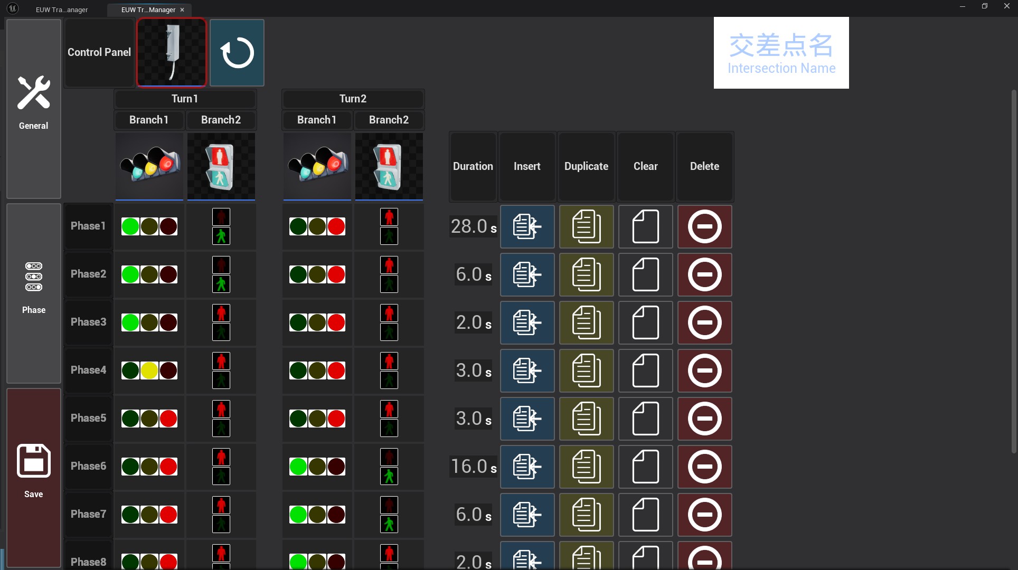
Task: Click the circular refresh arrow button
Action: pos(237,53)
